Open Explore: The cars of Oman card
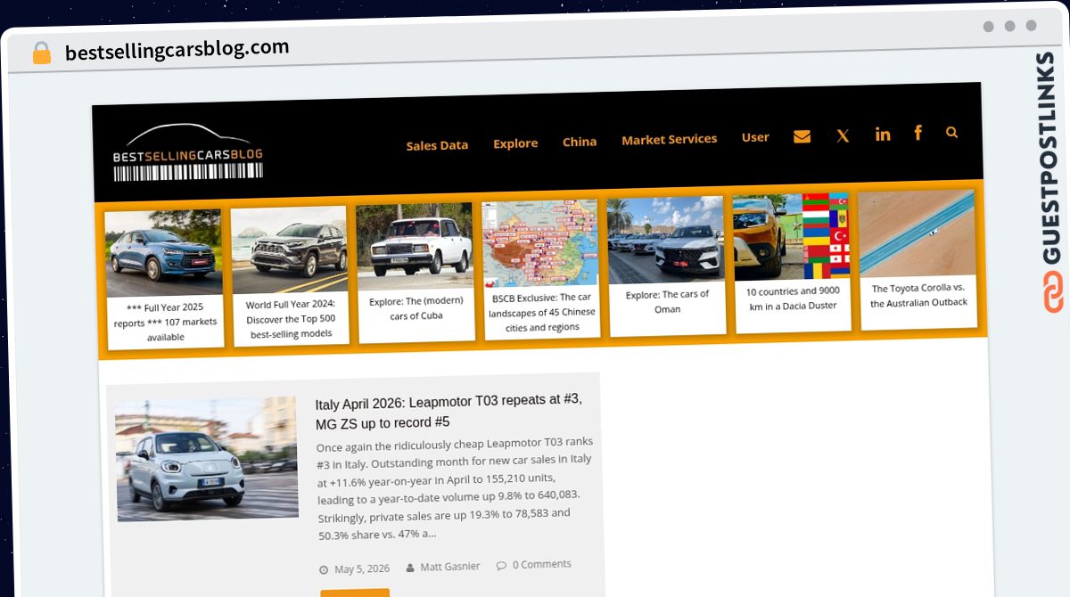 (x=667, y=266)
